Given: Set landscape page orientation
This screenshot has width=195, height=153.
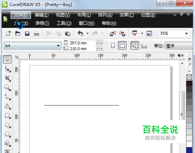Looking at the screenshot, I should [x=122, y=46].
